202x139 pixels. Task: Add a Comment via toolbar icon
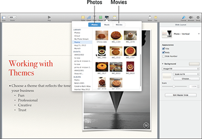tap(114, 17)
